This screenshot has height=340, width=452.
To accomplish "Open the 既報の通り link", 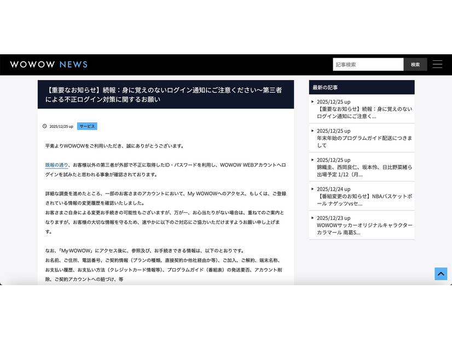I will click(55, 165).
